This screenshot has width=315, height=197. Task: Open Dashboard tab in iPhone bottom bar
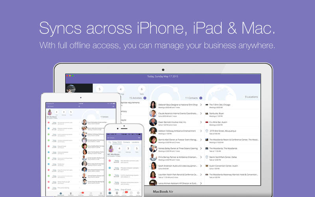tap(110, 194)
